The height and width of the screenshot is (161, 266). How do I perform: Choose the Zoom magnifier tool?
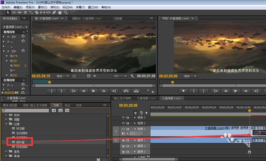66,12
